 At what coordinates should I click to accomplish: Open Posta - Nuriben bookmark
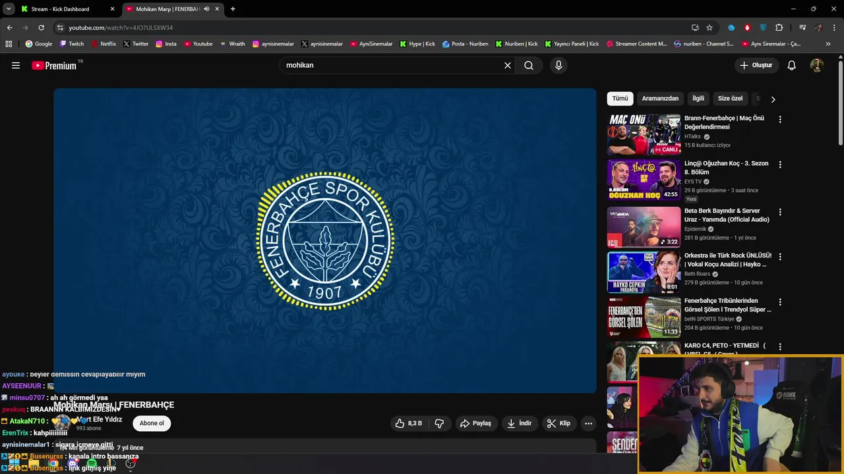[x=466, y=44]
